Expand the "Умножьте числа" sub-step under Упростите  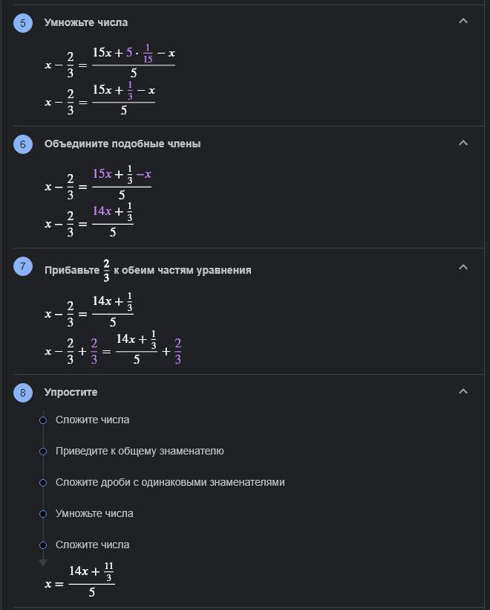tap(94, 514)
